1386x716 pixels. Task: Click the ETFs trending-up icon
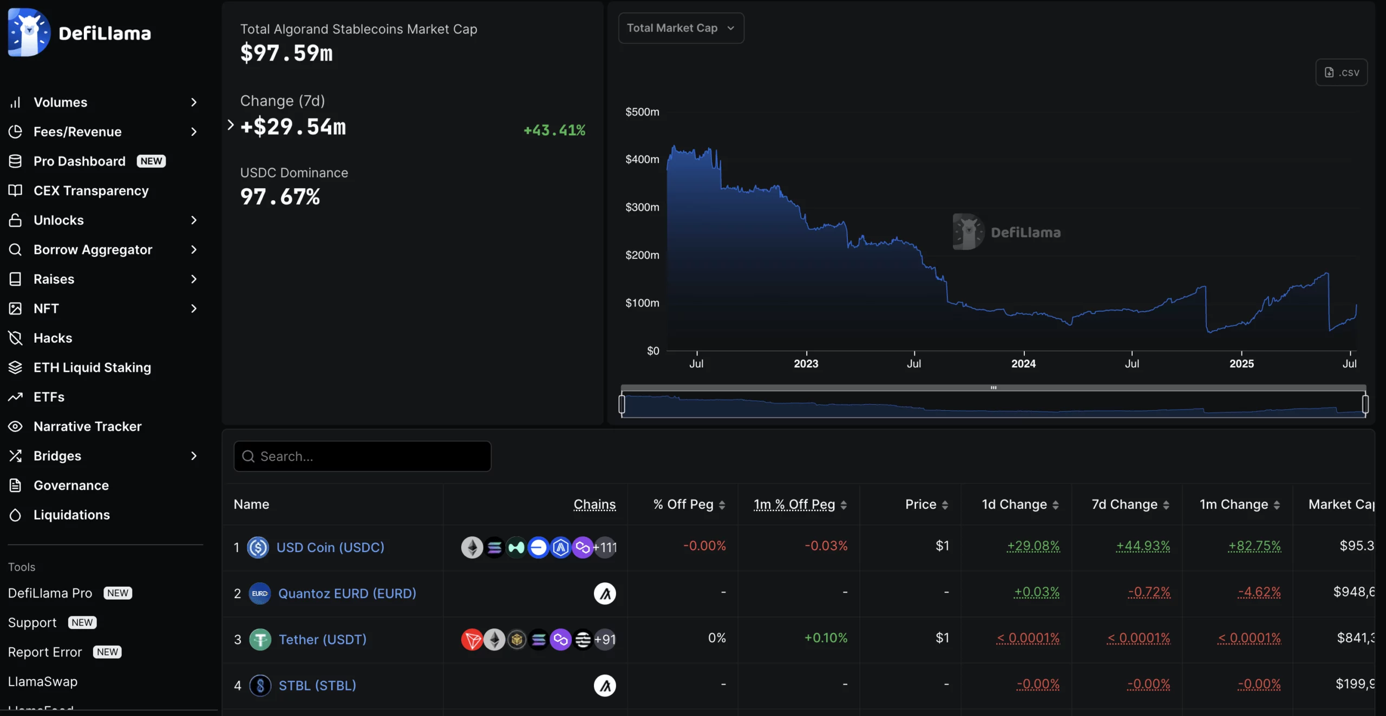15,397
